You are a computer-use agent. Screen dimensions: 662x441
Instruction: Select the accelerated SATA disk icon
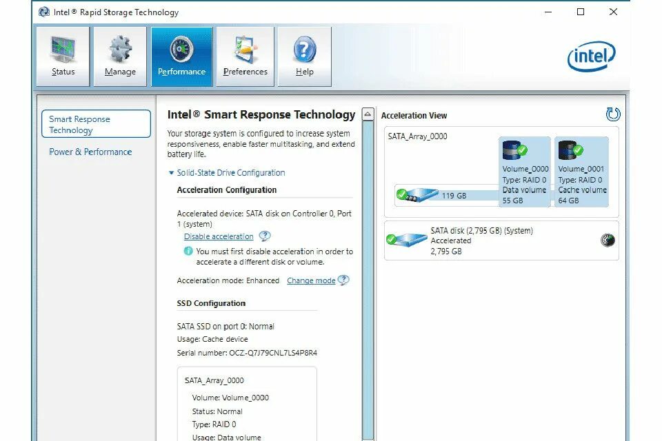(x=407, y=240)
